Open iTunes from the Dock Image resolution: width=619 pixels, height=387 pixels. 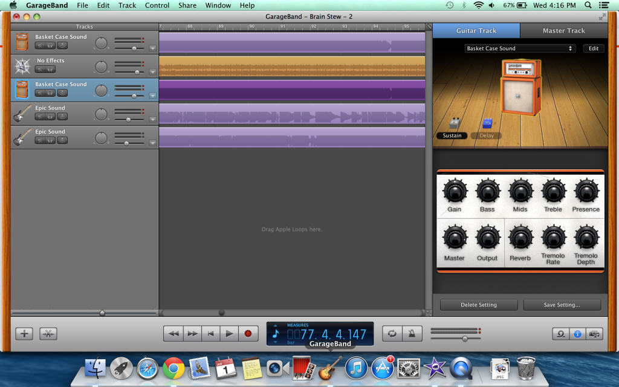356,368
